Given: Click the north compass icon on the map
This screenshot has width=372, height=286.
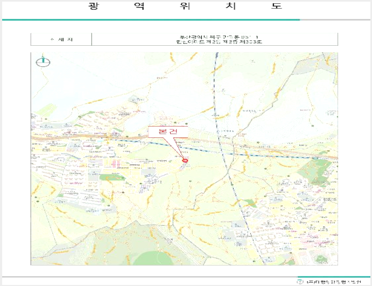Looking at the screenshot, I should click(43, 61).
